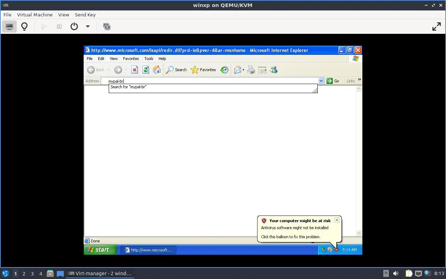Viewport: 446px width, 279px height.
Task: Dismiss the security balloon with its X
Action: tap(337, 220)
